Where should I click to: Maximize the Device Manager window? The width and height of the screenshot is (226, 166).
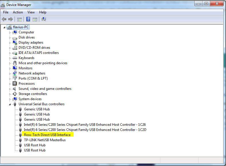click(x=206, y=4)
